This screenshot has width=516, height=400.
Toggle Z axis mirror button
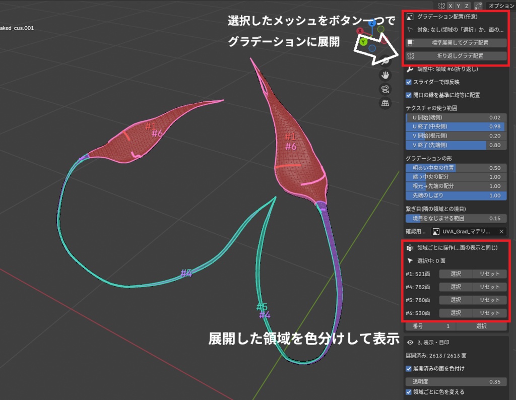pos(466,6)
